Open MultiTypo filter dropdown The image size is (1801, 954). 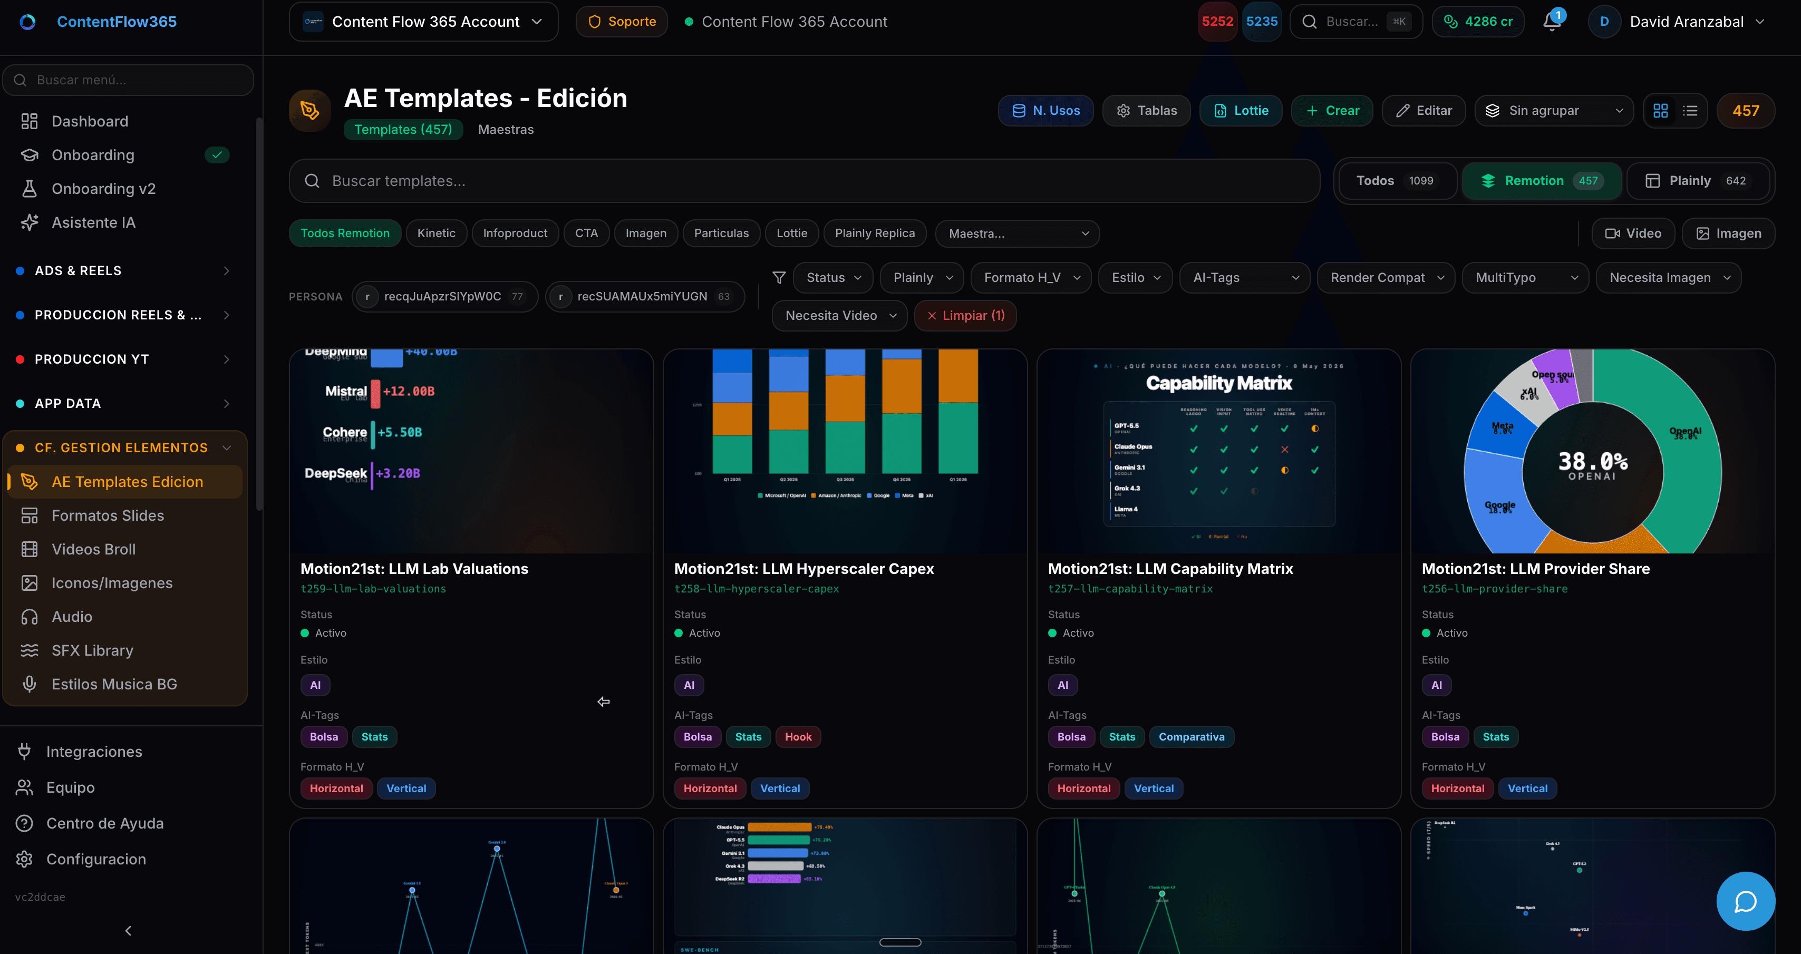pyautogui.click(x=1525, y=277)
